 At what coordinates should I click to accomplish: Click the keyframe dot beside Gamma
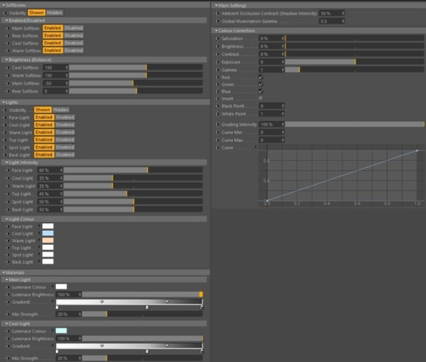click(217, 70)
